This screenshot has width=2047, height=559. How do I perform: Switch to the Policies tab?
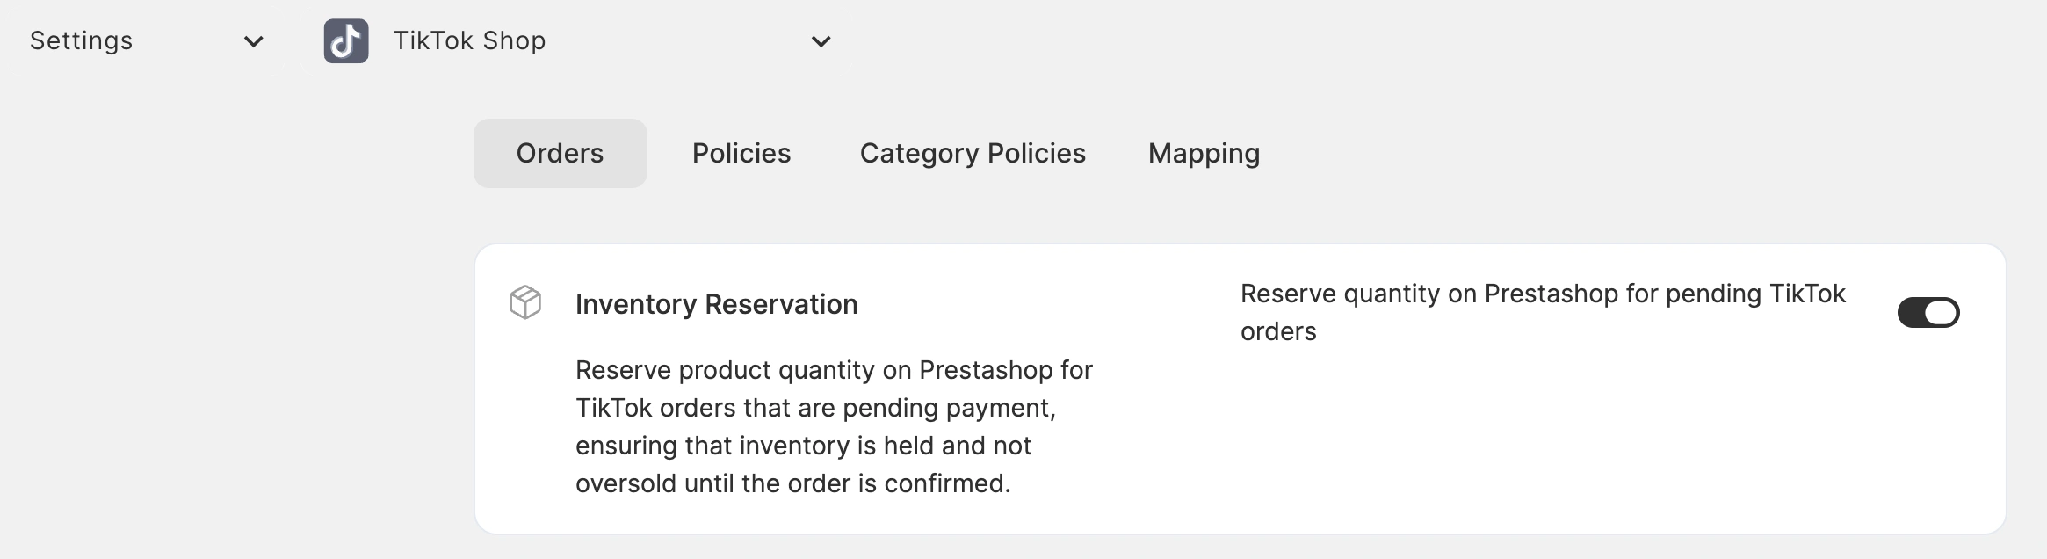(x=741, y=153)
